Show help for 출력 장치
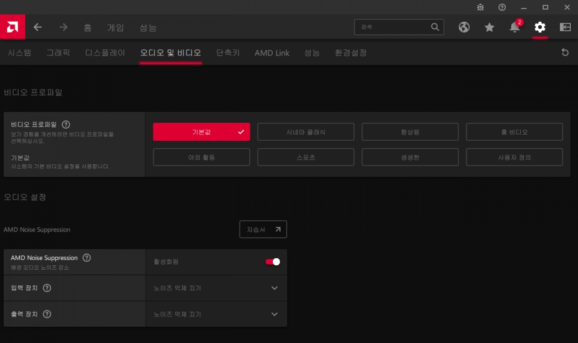This screenshot has height=343, width=578. coord(47,314)
